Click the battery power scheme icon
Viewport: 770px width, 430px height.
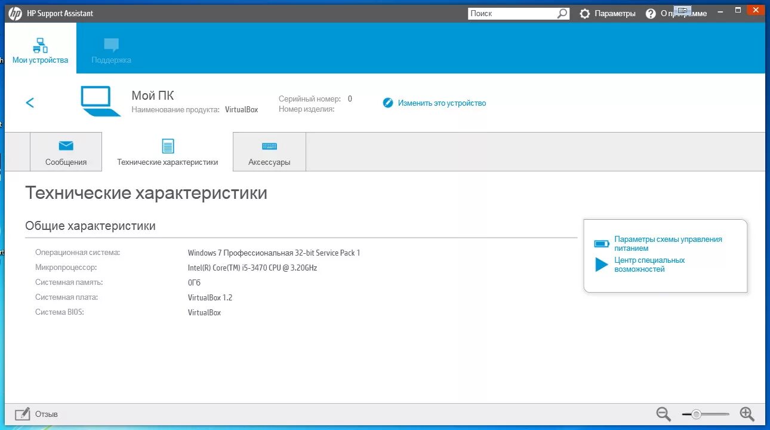[602, 244]
